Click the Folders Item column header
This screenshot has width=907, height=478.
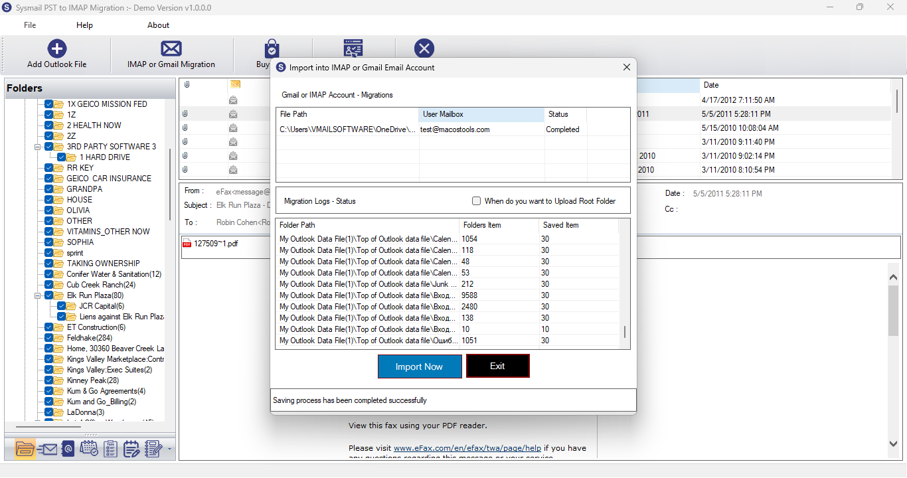pyautogui.click(x=499, y=225)
